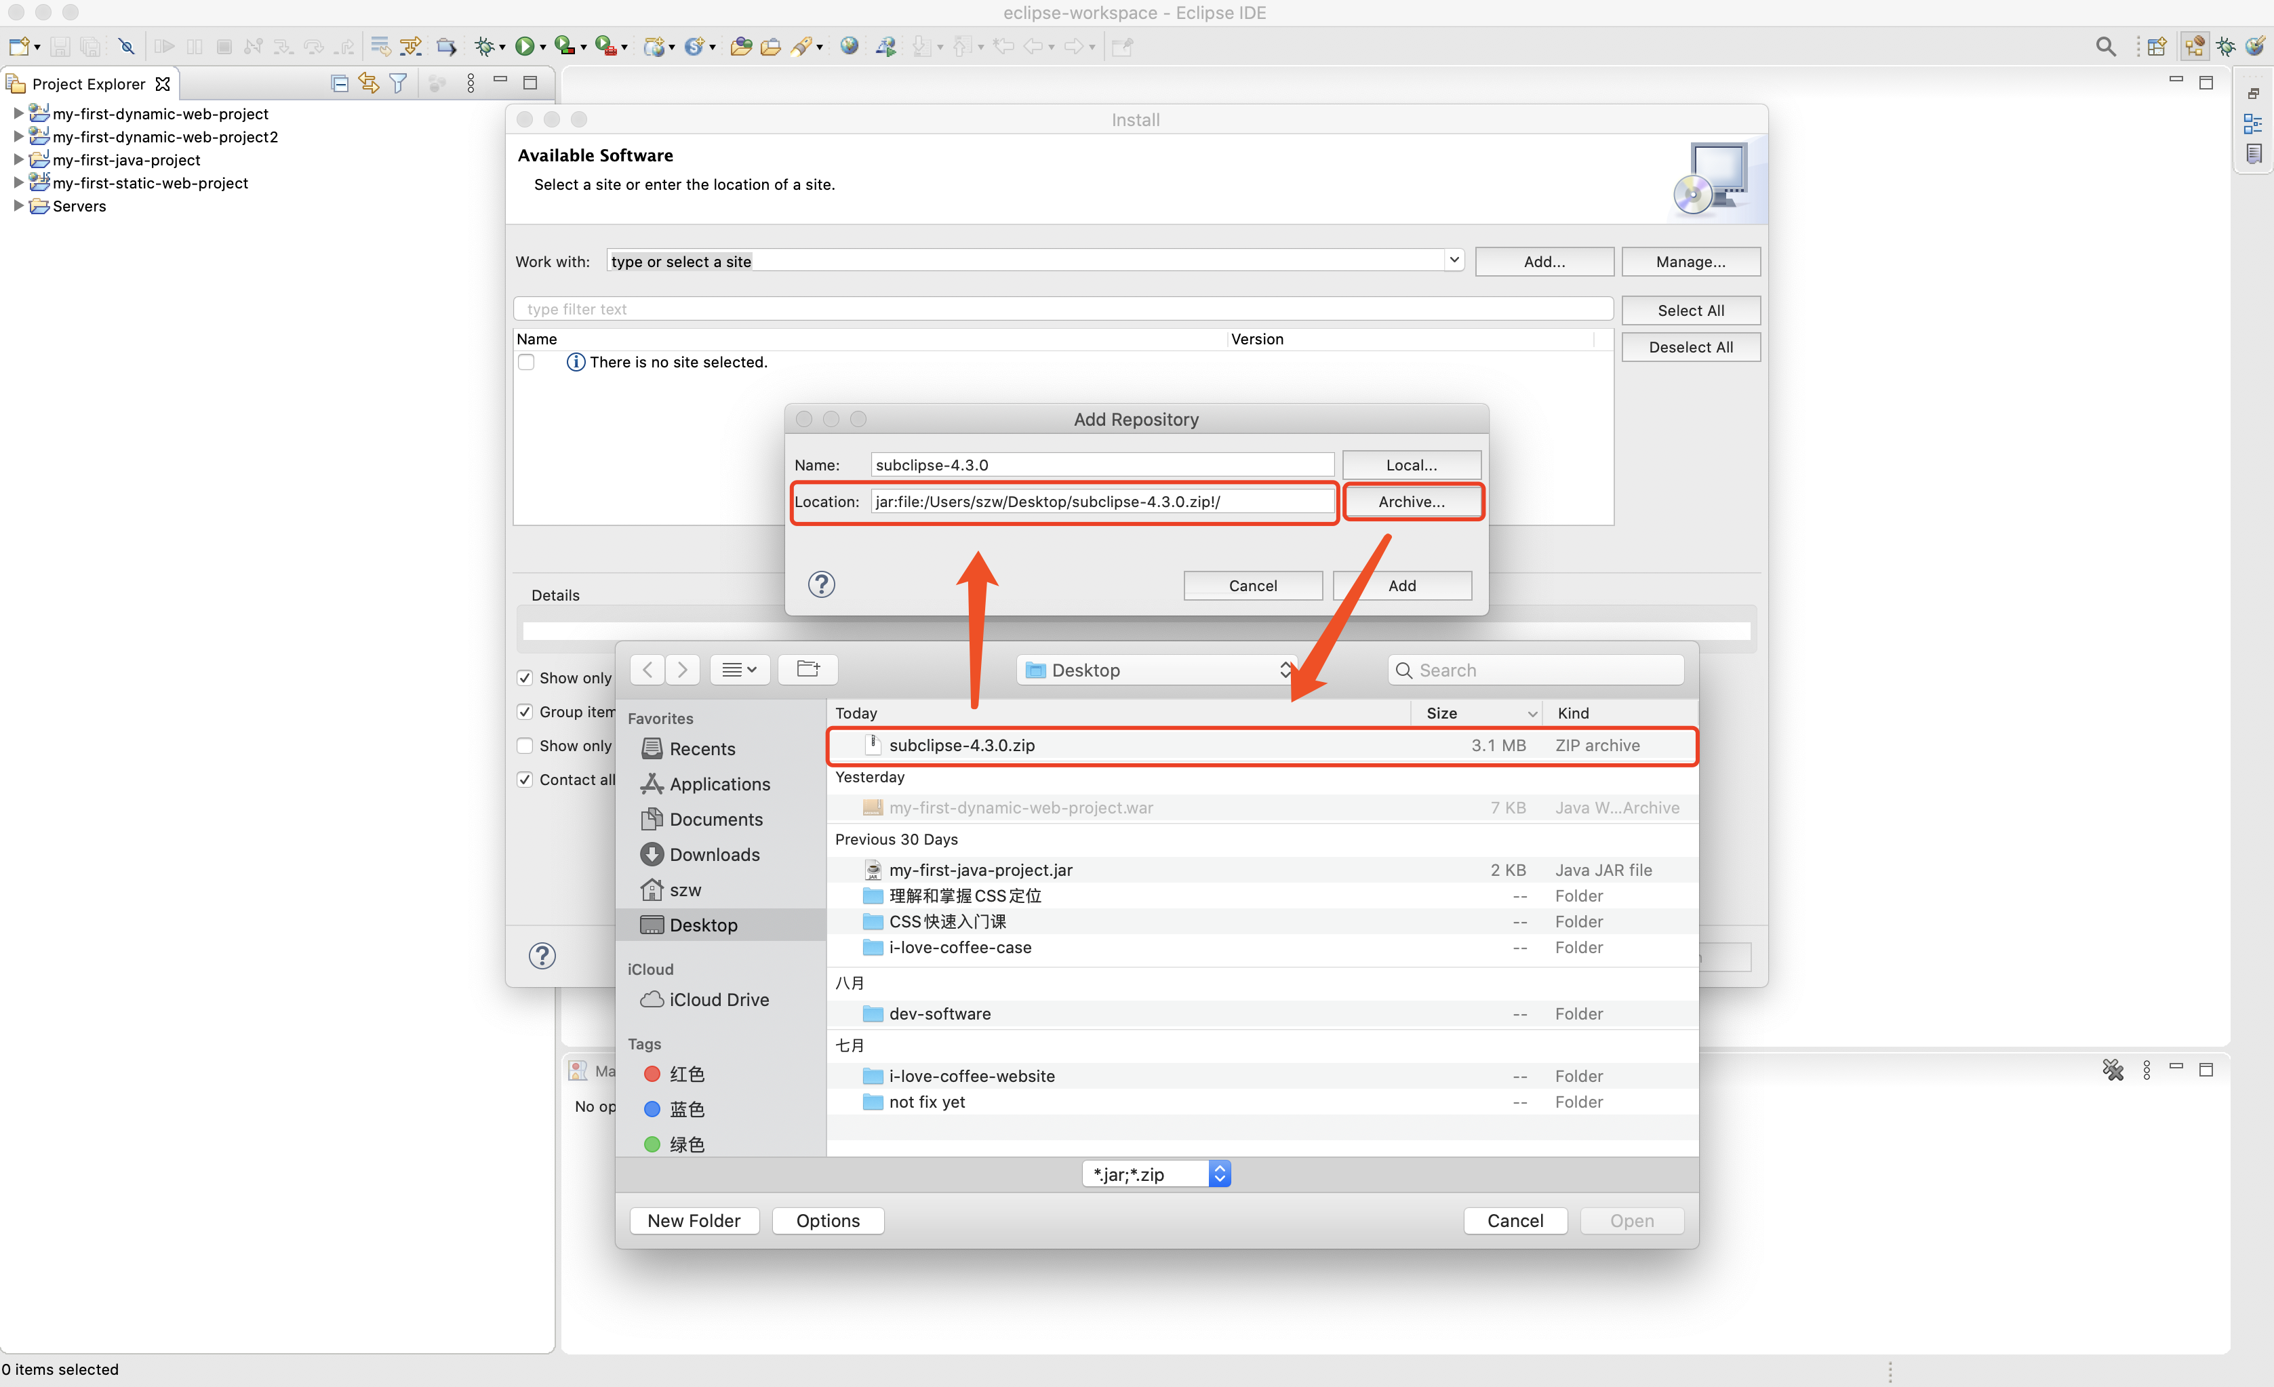Toggle the 'Contact all' checkbox

pos(525,780)
